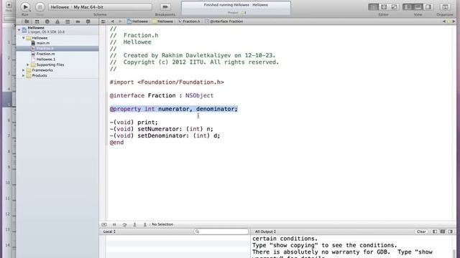This screenshot has height=258, width=460.
Task: Open the All Output console dropdown
Action: tap(265, 231)
